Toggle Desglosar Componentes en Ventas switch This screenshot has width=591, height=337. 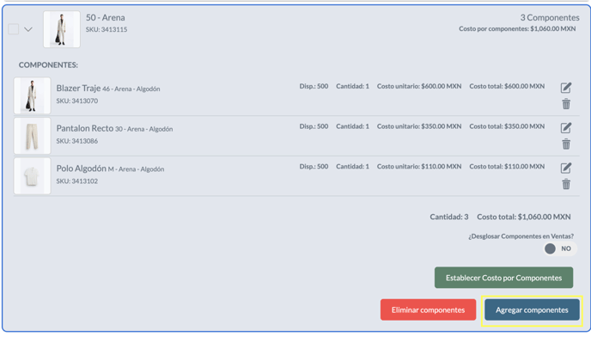coord(560,248)
